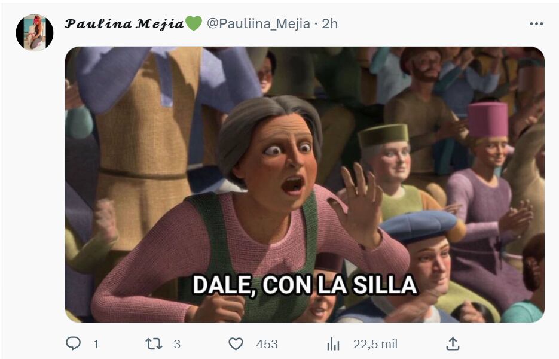
Task: Click the green heart emoji beside the name
Action: (194, 23)
